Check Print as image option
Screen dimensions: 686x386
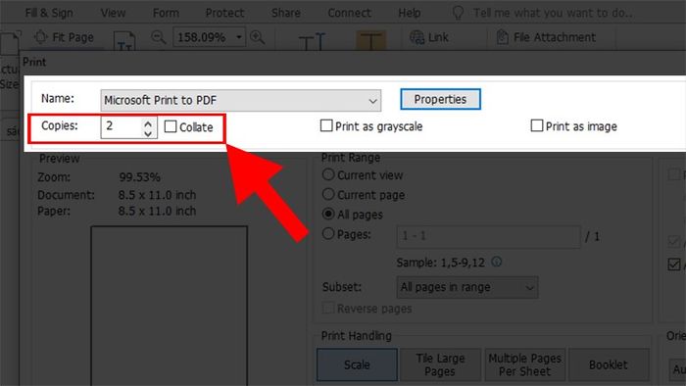[x=537, y=126]
